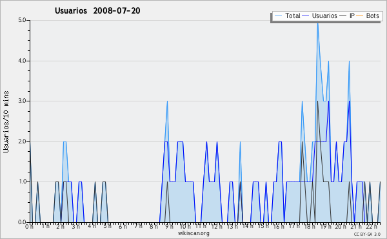Click the y-axis value '0.0'
Viewport: 387px width, 239px height.
[22, 222]
